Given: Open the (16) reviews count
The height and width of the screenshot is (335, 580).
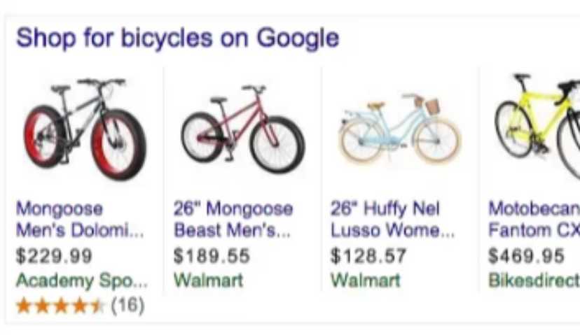Looking at the screenshot, I should coord(127,306).
